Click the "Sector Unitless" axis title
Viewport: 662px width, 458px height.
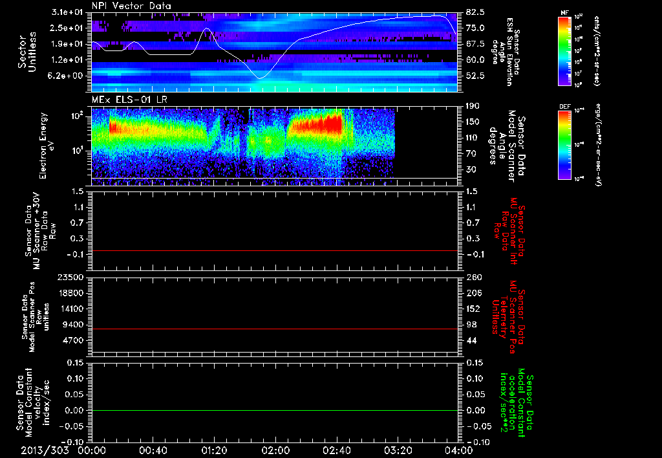[27, 52]
